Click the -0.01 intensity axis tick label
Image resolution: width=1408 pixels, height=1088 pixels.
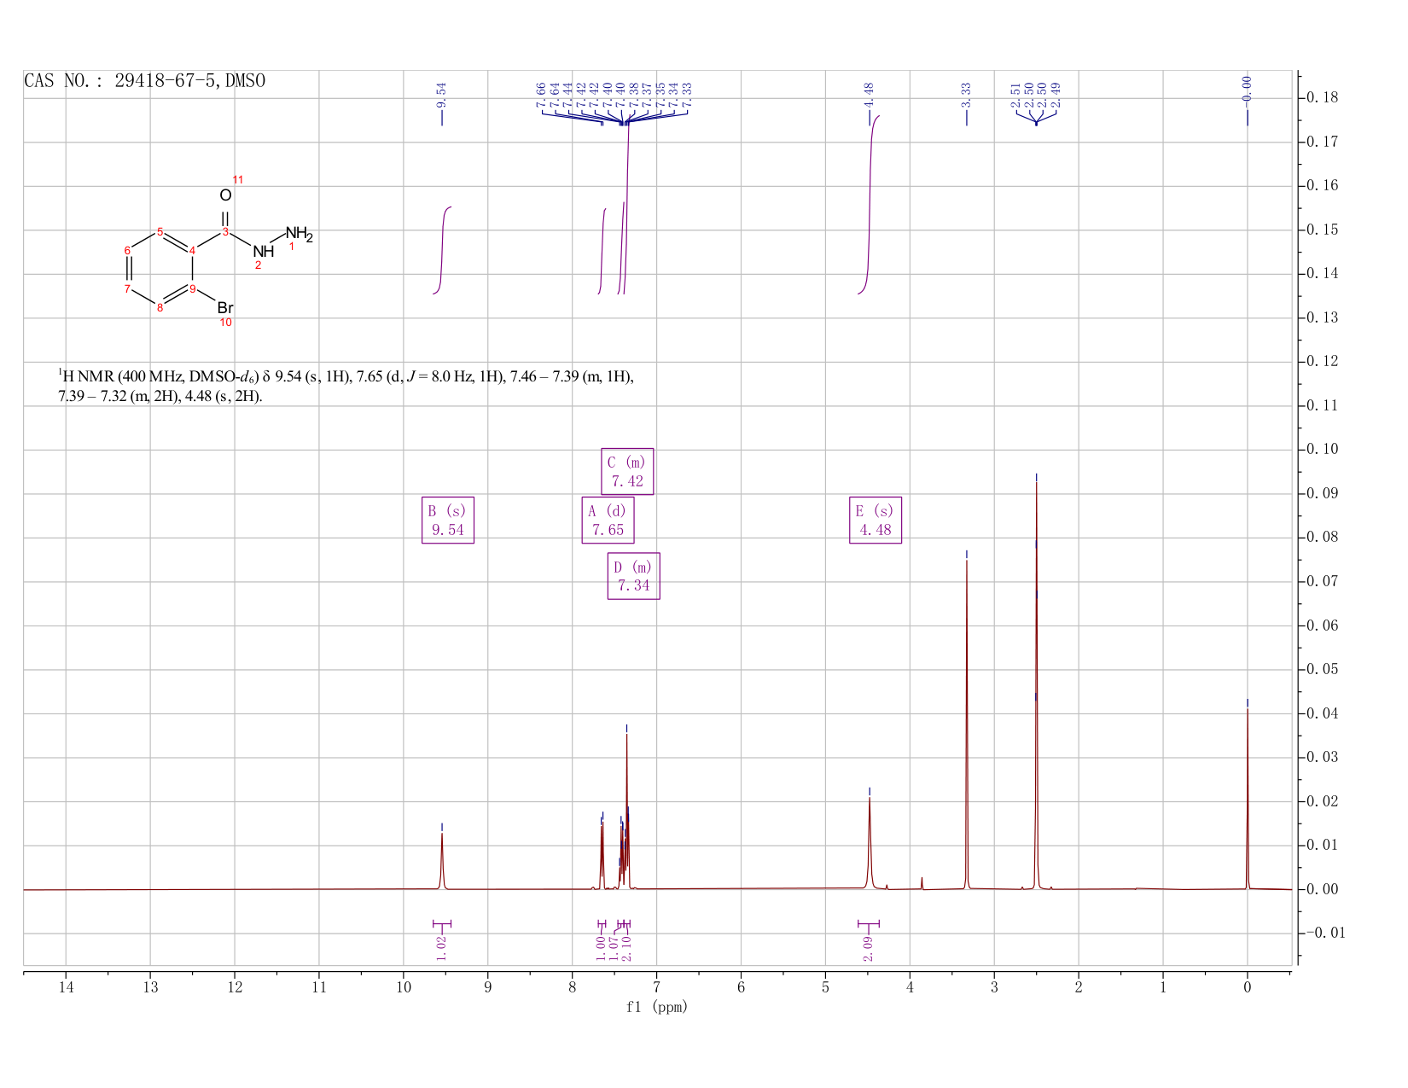[x=1324, y=933]
